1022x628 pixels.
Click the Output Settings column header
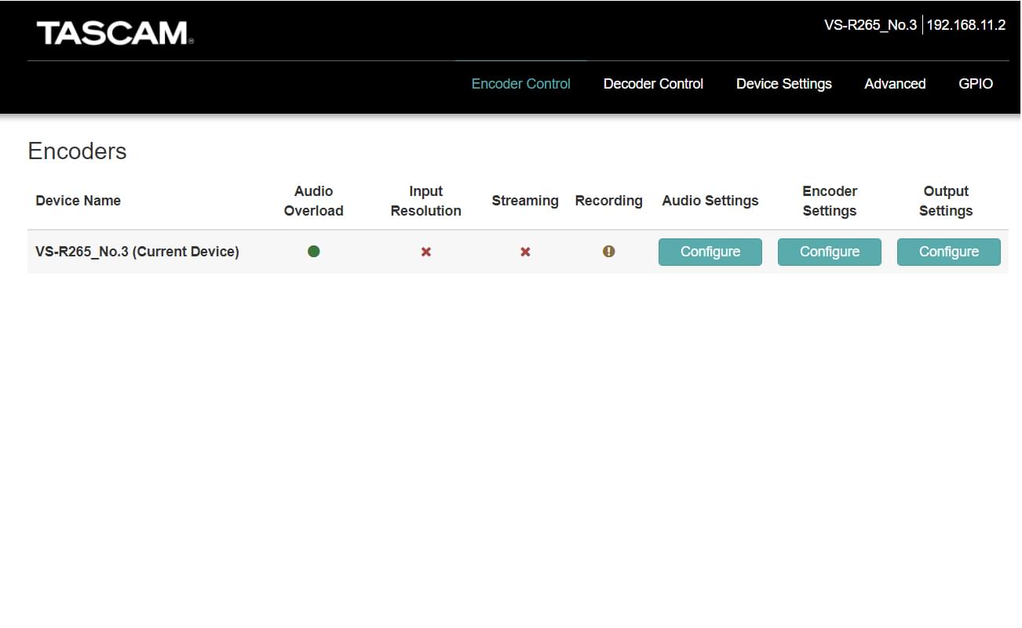[946, 201]
